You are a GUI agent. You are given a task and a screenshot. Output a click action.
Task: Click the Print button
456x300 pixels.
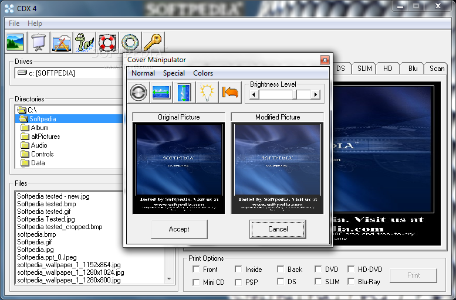413,275
